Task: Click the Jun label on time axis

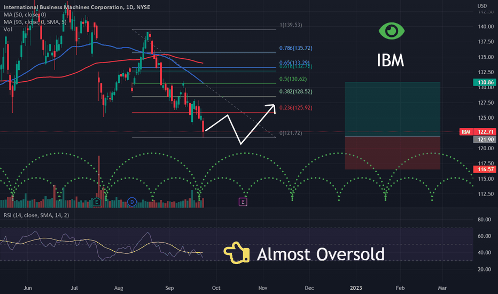Action: [x=28, y=288]
